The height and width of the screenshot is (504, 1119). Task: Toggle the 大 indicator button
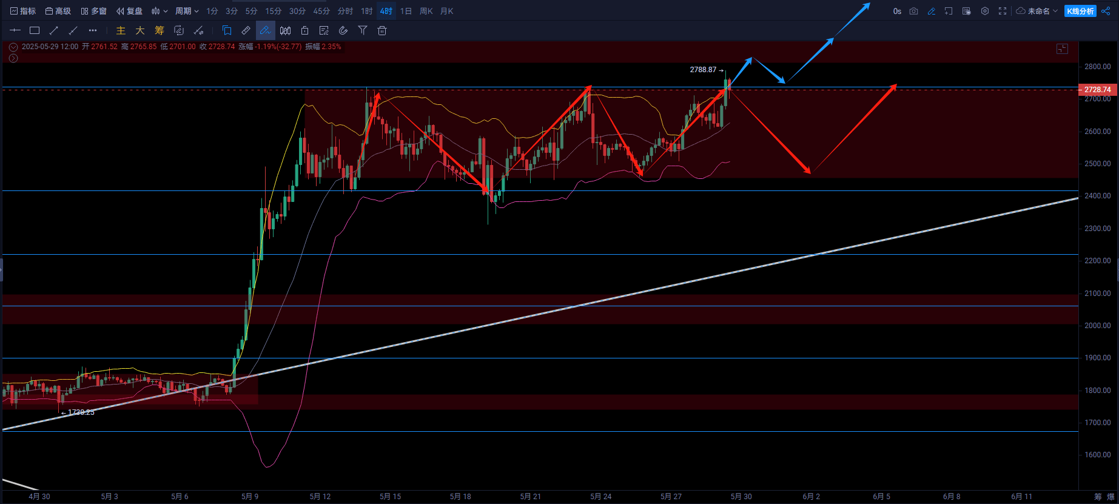click(x=140, y=30)
